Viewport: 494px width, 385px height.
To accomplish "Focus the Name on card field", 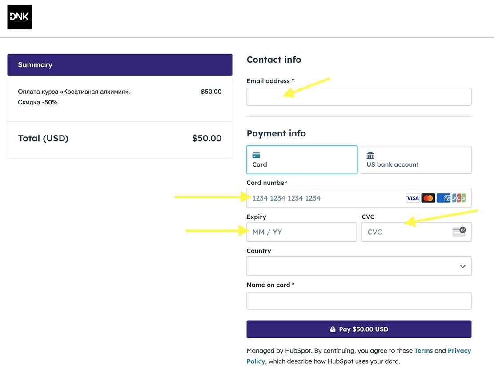I will 359,301.
